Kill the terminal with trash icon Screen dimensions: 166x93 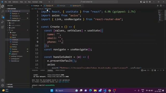(x=155, y=70)
